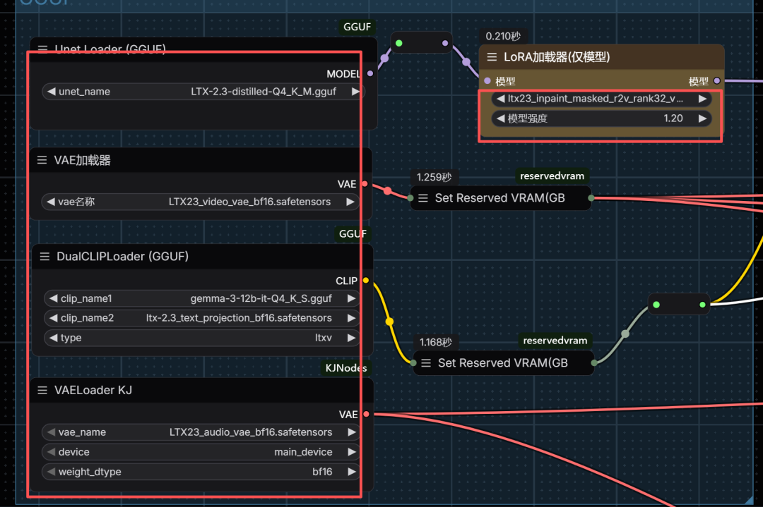763x507 pixels.
Task: Click VAE output socket of VAE加载器
Action: 365,183
